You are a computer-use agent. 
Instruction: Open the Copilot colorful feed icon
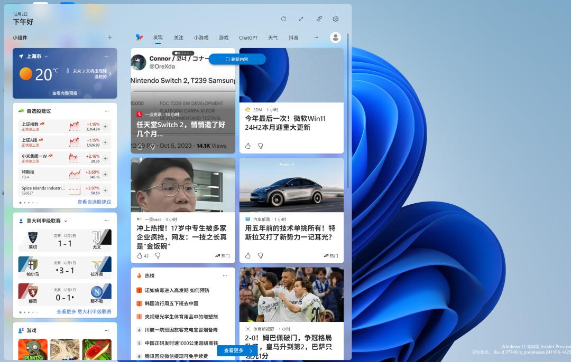(139, 37)
